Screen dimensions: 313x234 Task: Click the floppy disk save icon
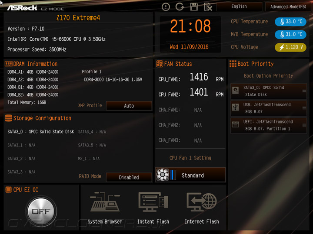[194, 7]
